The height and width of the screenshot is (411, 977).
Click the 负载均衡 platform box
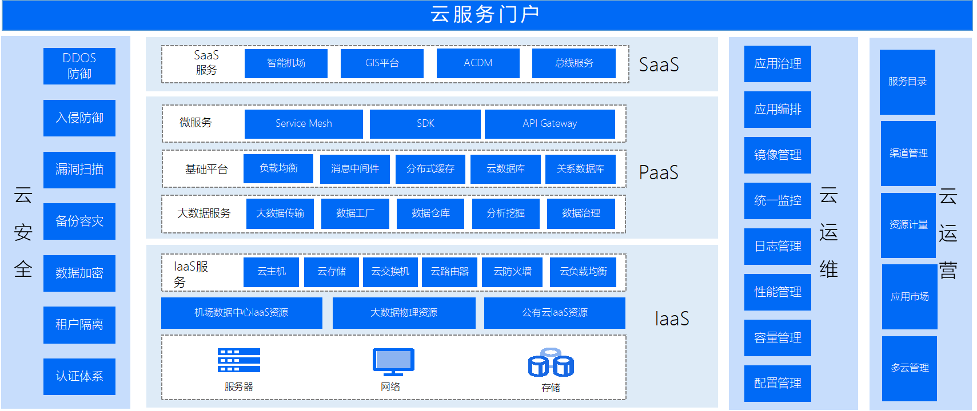click(x=278, y=168)
